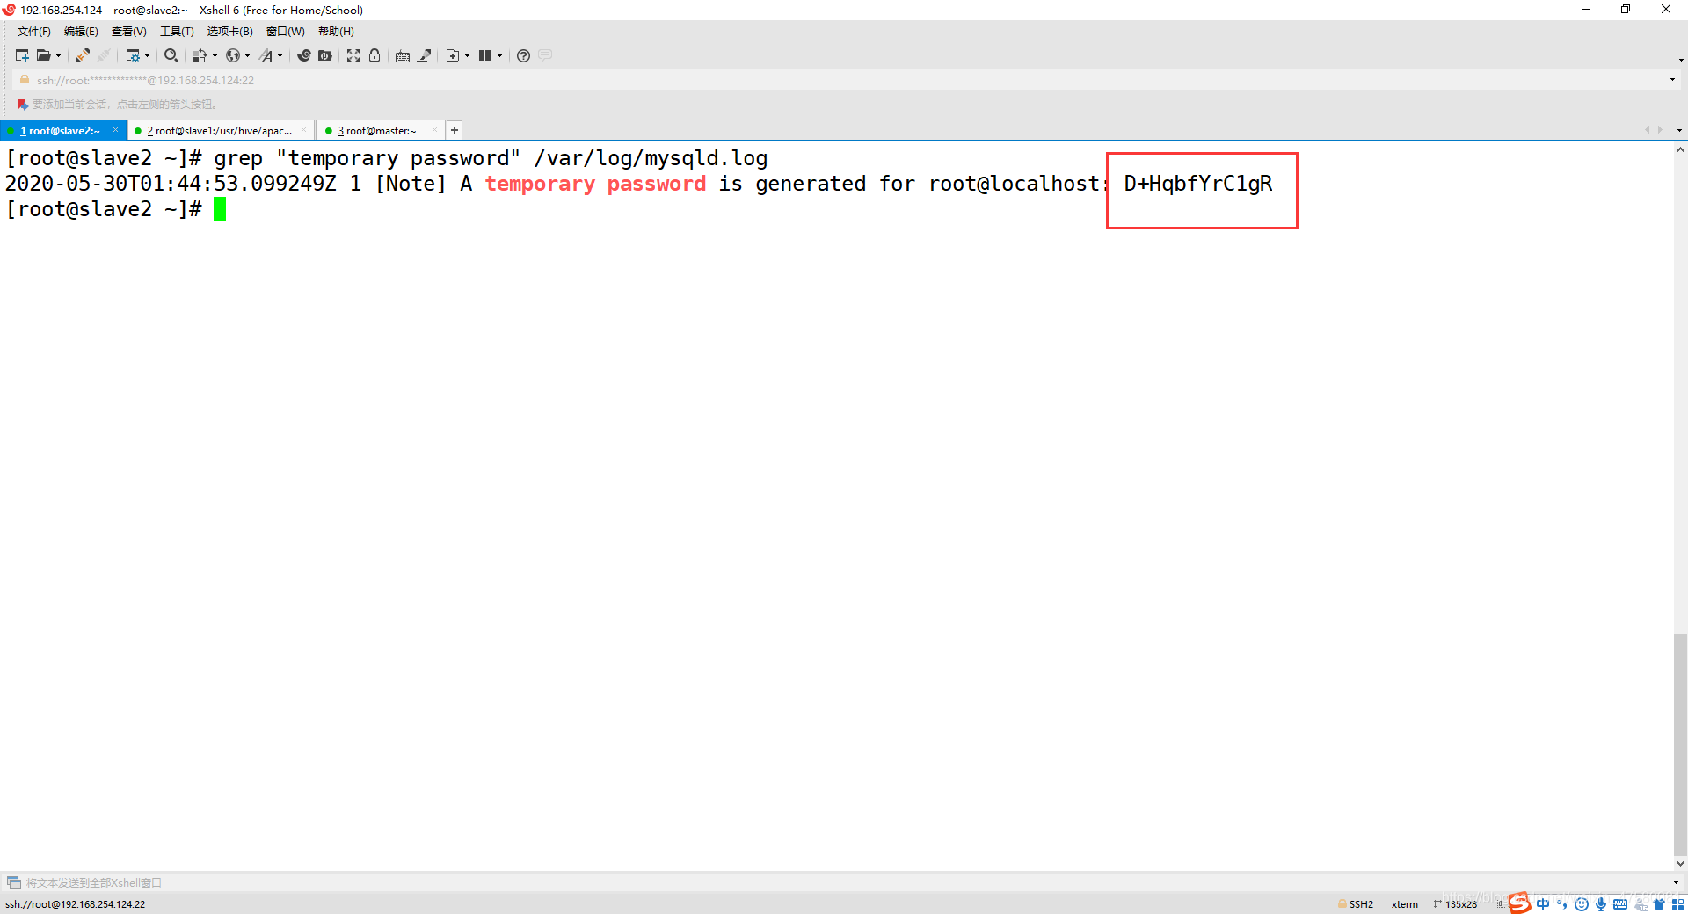Click the Disconnect plug icon

click(82, 55)
